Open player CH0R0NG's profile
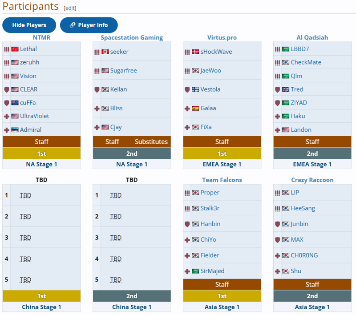The width and height of the screenshot is (356, 315). (x=304, y=255)
